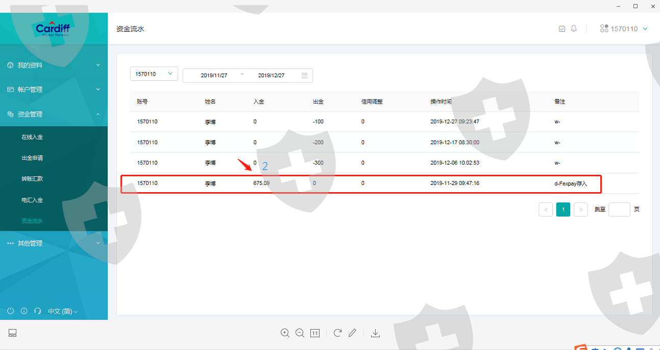
Task: Expand the 我的资料 sidebar section
Action: [x=54, y=65]
